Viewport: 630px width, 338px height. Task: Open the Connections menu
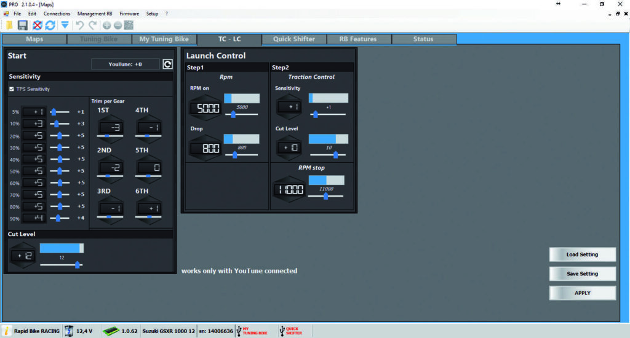tap(57, 14)
